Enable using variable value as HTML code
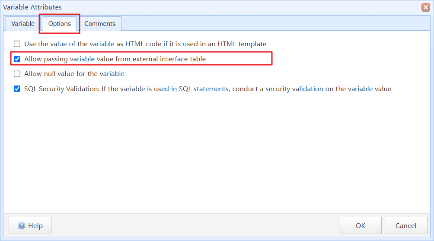This screenshot has width=434, height=241. [x=17, y=44]
